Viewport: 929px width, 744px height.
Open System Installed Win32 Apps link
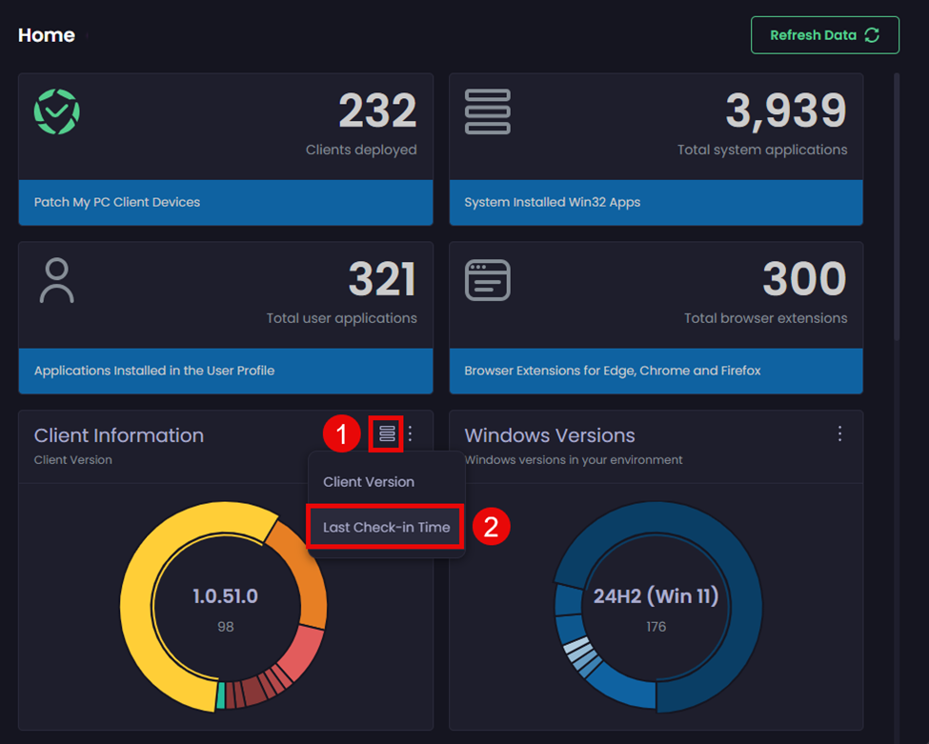tap(552, 202)
